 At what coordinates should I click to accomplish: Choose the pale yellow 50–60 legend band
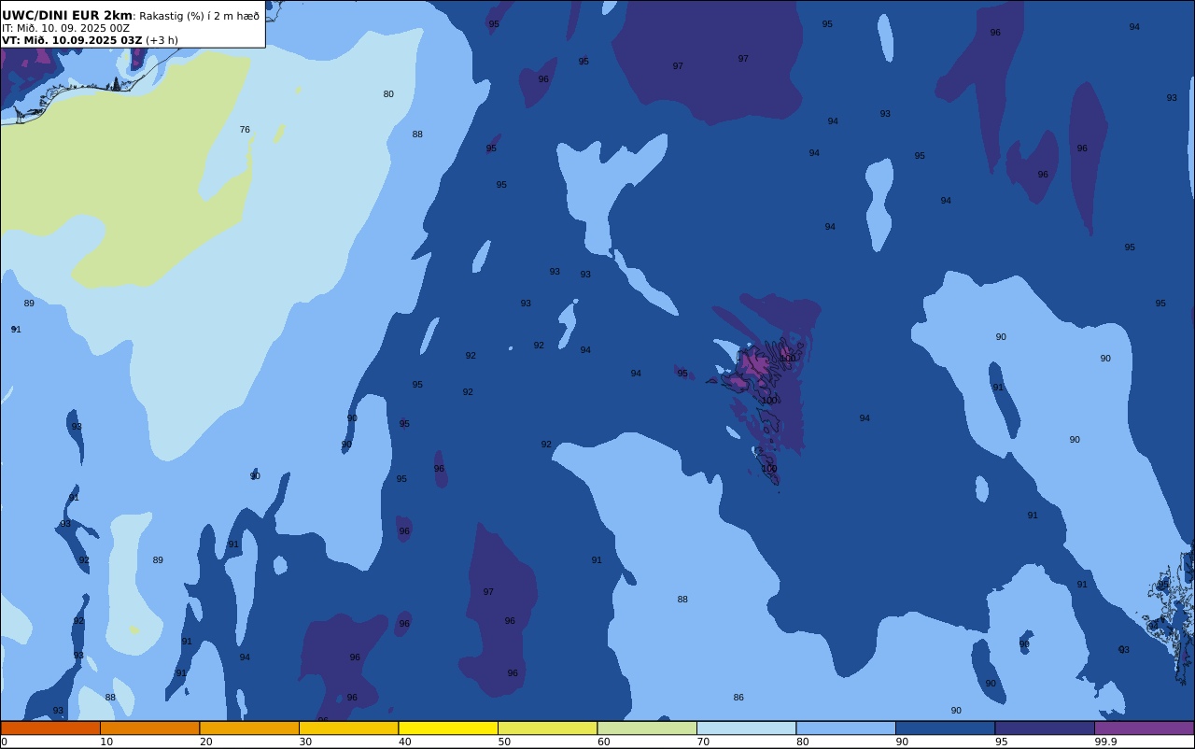click(x=547, y=728)
